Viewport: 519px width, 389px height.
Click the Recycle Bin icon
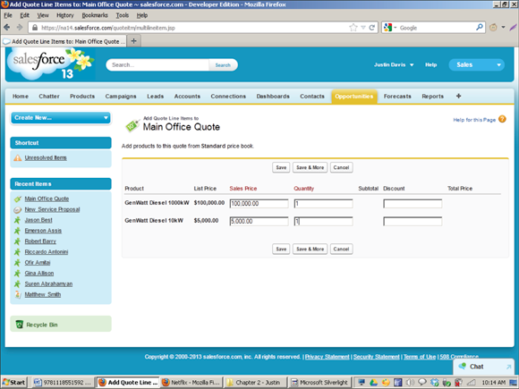click(x=19, y=324)
